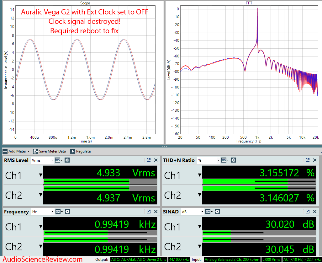Click the THD+N Ratio Ch2 bargraph
The image size is (322, 263).
259,188
